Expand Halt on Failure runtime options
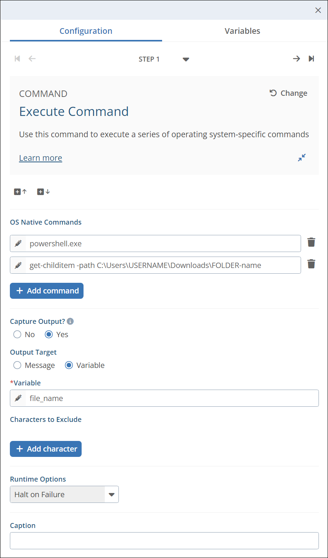 pyautogui.click(x=111, y=495)
